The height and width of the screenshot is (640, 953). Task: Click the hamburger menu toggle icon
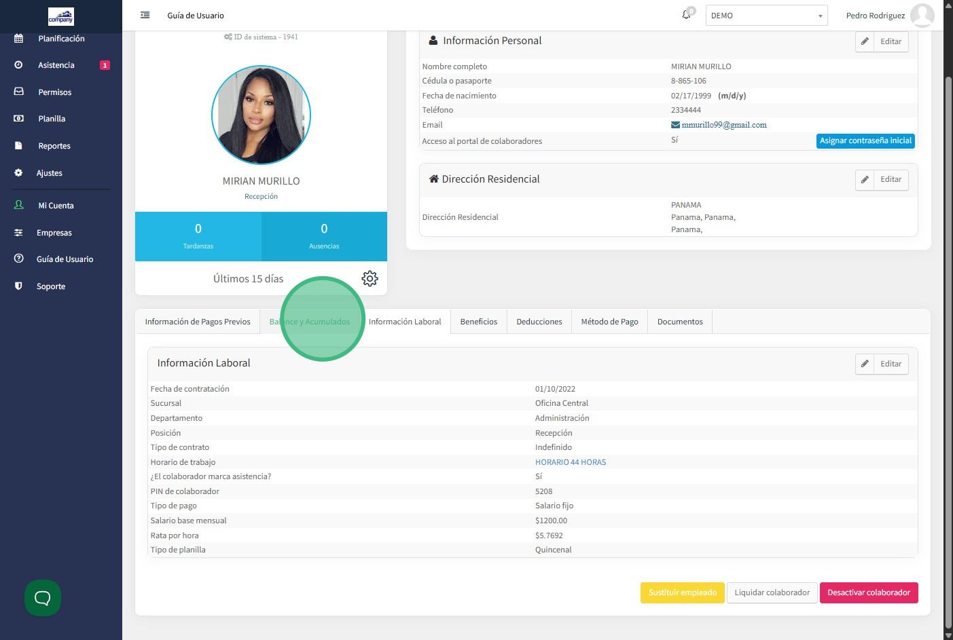(145, 15)
